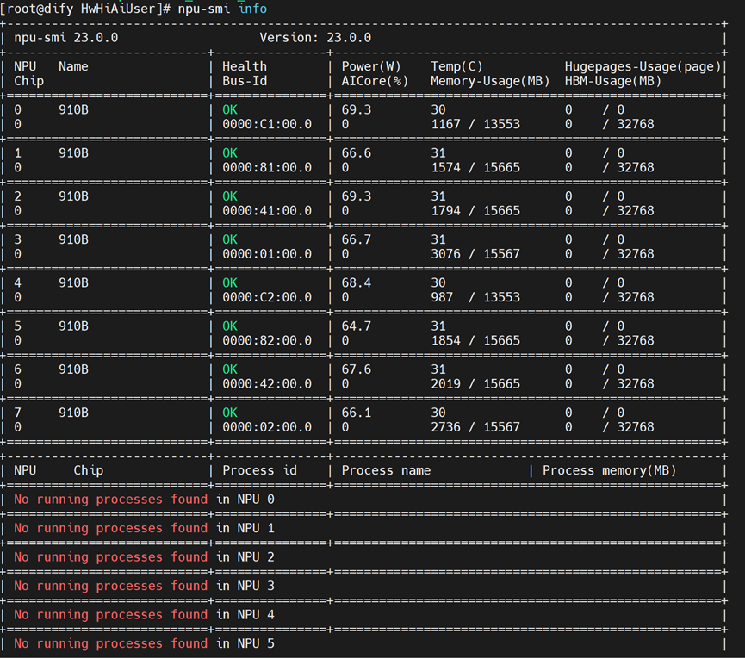The image size is (745, 658).
Task: Click memory usage '987 / 13553'
Action: click(475, 297)
